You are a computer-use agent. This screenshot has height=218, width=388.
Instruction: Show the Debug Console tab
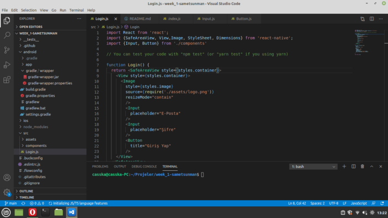(144, 166)
